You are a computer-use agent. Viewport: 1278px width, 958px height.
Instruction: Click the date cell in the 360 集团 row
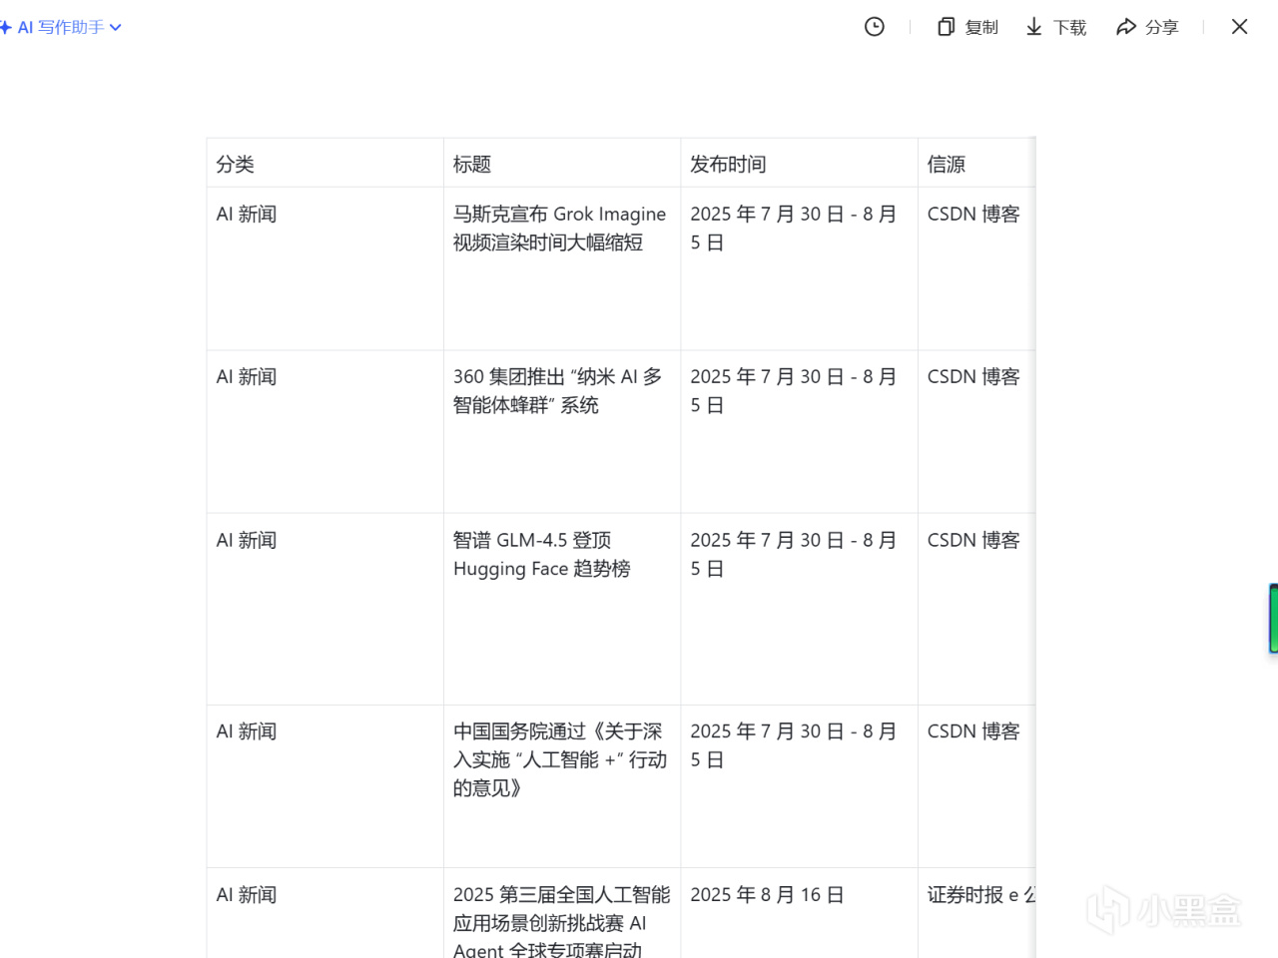click(799, 431)
